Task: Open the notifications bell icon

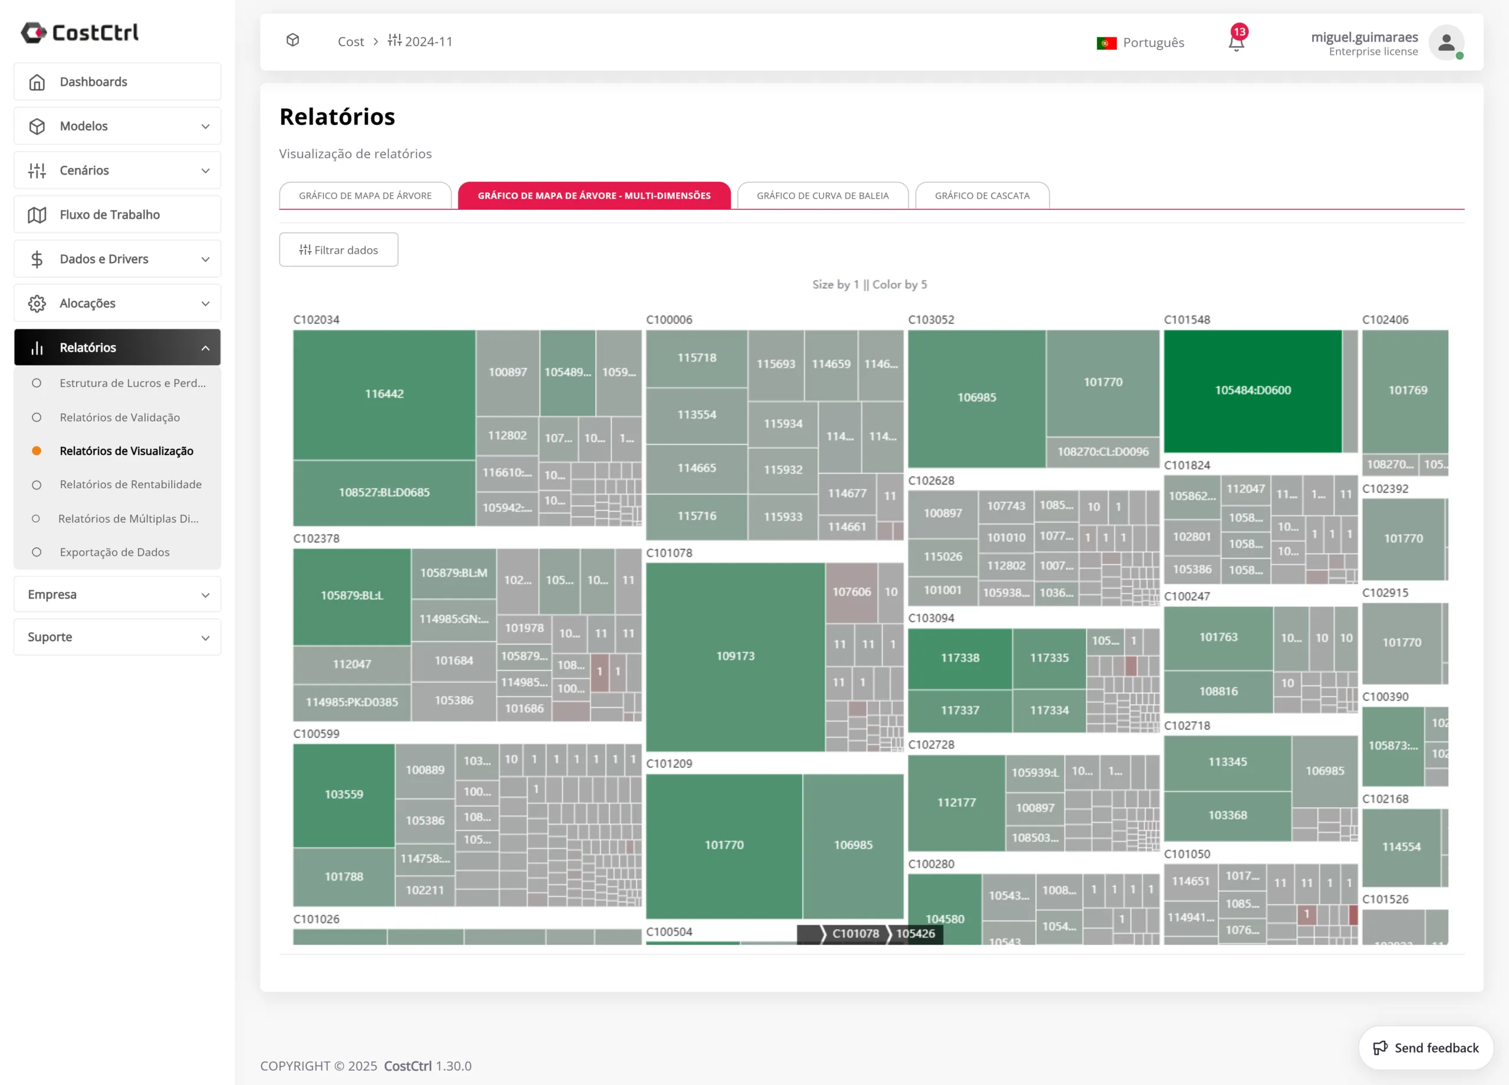Action: 1236,41
